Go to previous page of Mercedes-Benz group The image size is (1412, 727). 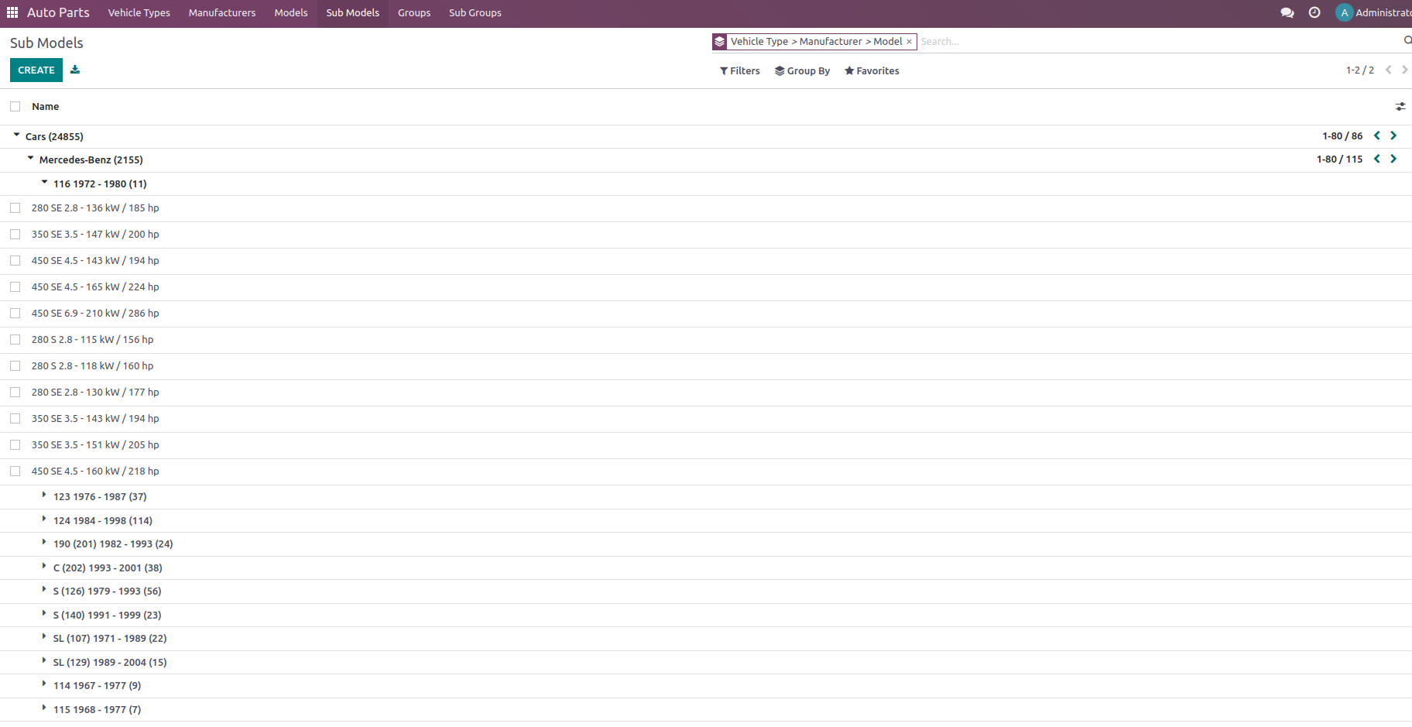[1377, 159]
